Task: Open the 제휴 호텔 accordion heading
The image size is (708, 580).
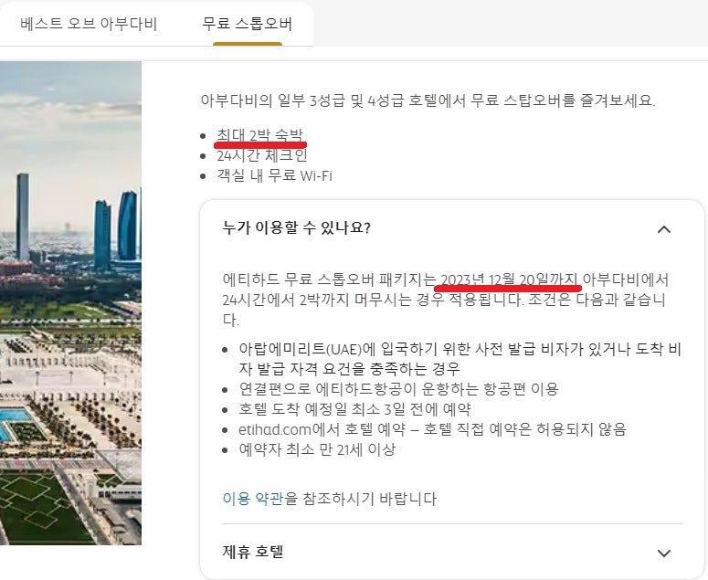Action: (x=253, y=552)
